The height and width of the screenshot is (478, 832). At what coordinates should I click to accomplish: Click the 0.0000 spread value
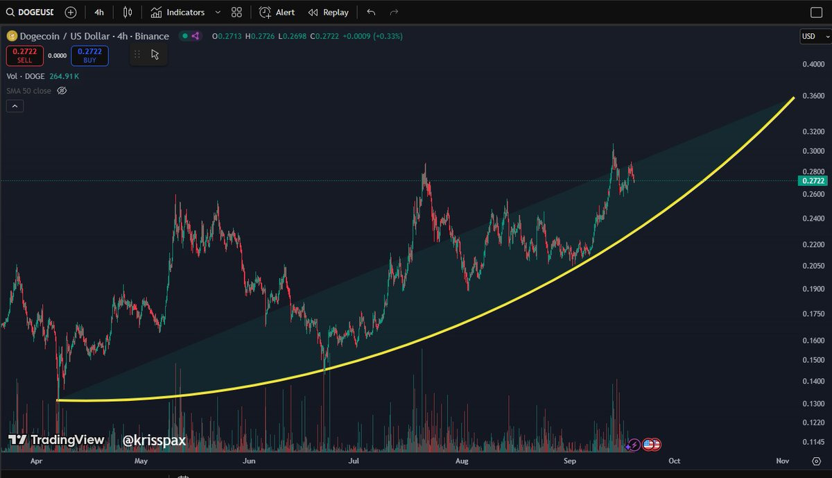click(x=57, y=56)
